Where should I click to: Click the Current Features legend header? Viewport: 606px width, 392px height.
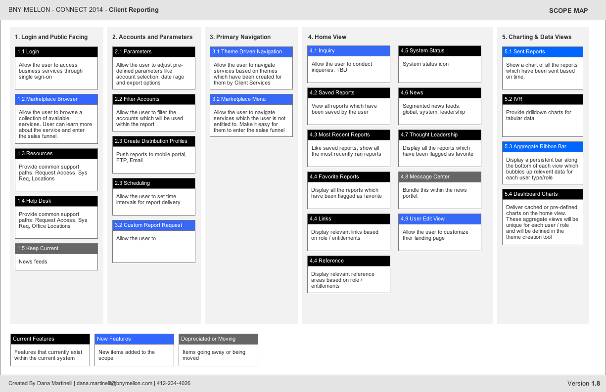pyautogui.click(x=50, y=339)
